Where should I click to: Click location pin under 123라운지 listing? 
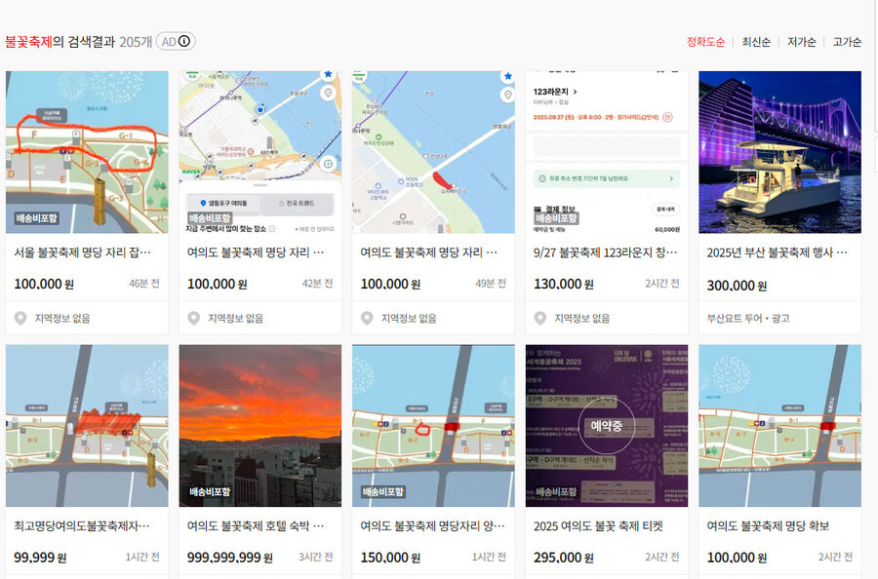click(x=540, y=318)
